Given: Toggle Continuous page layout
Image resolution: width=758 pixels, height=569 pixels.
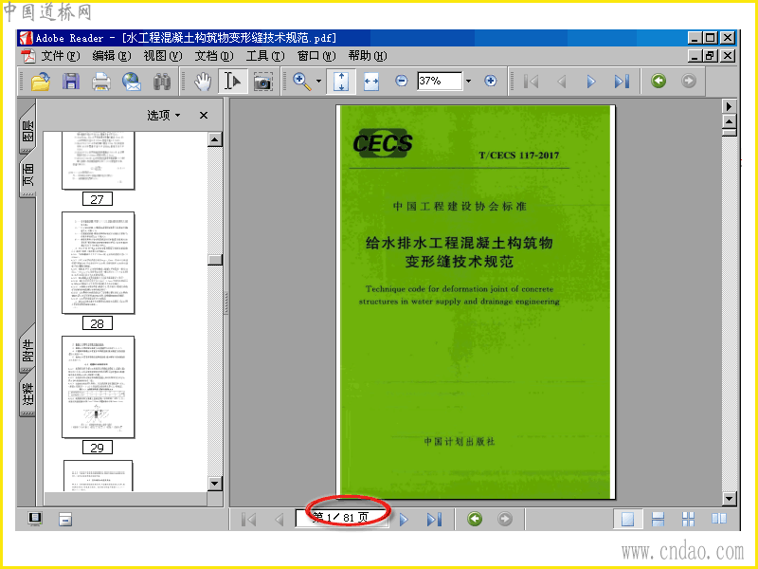Looking at the screenshot, I should [x=658, y=519].
